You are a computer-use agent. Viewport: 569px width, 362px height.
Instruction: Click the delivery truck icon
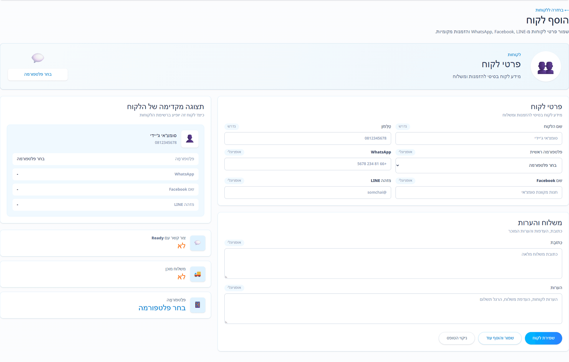(x=198, y=274)
